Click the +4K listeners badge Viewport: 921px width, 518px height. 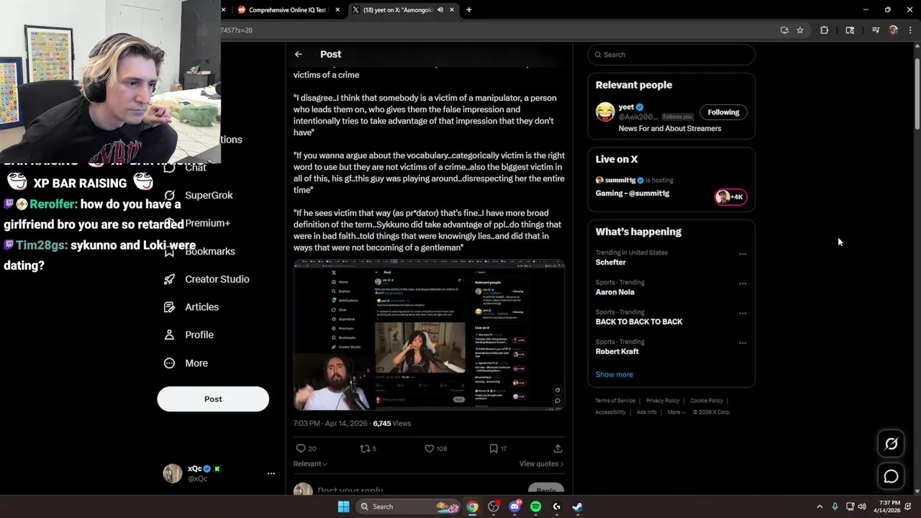click(730, 197)
